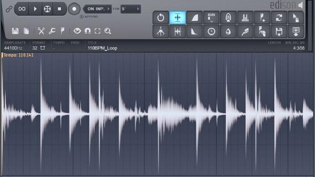Click the water drop blur tool
The height and width of the screenshot is (177, 315).
point(228,32)
